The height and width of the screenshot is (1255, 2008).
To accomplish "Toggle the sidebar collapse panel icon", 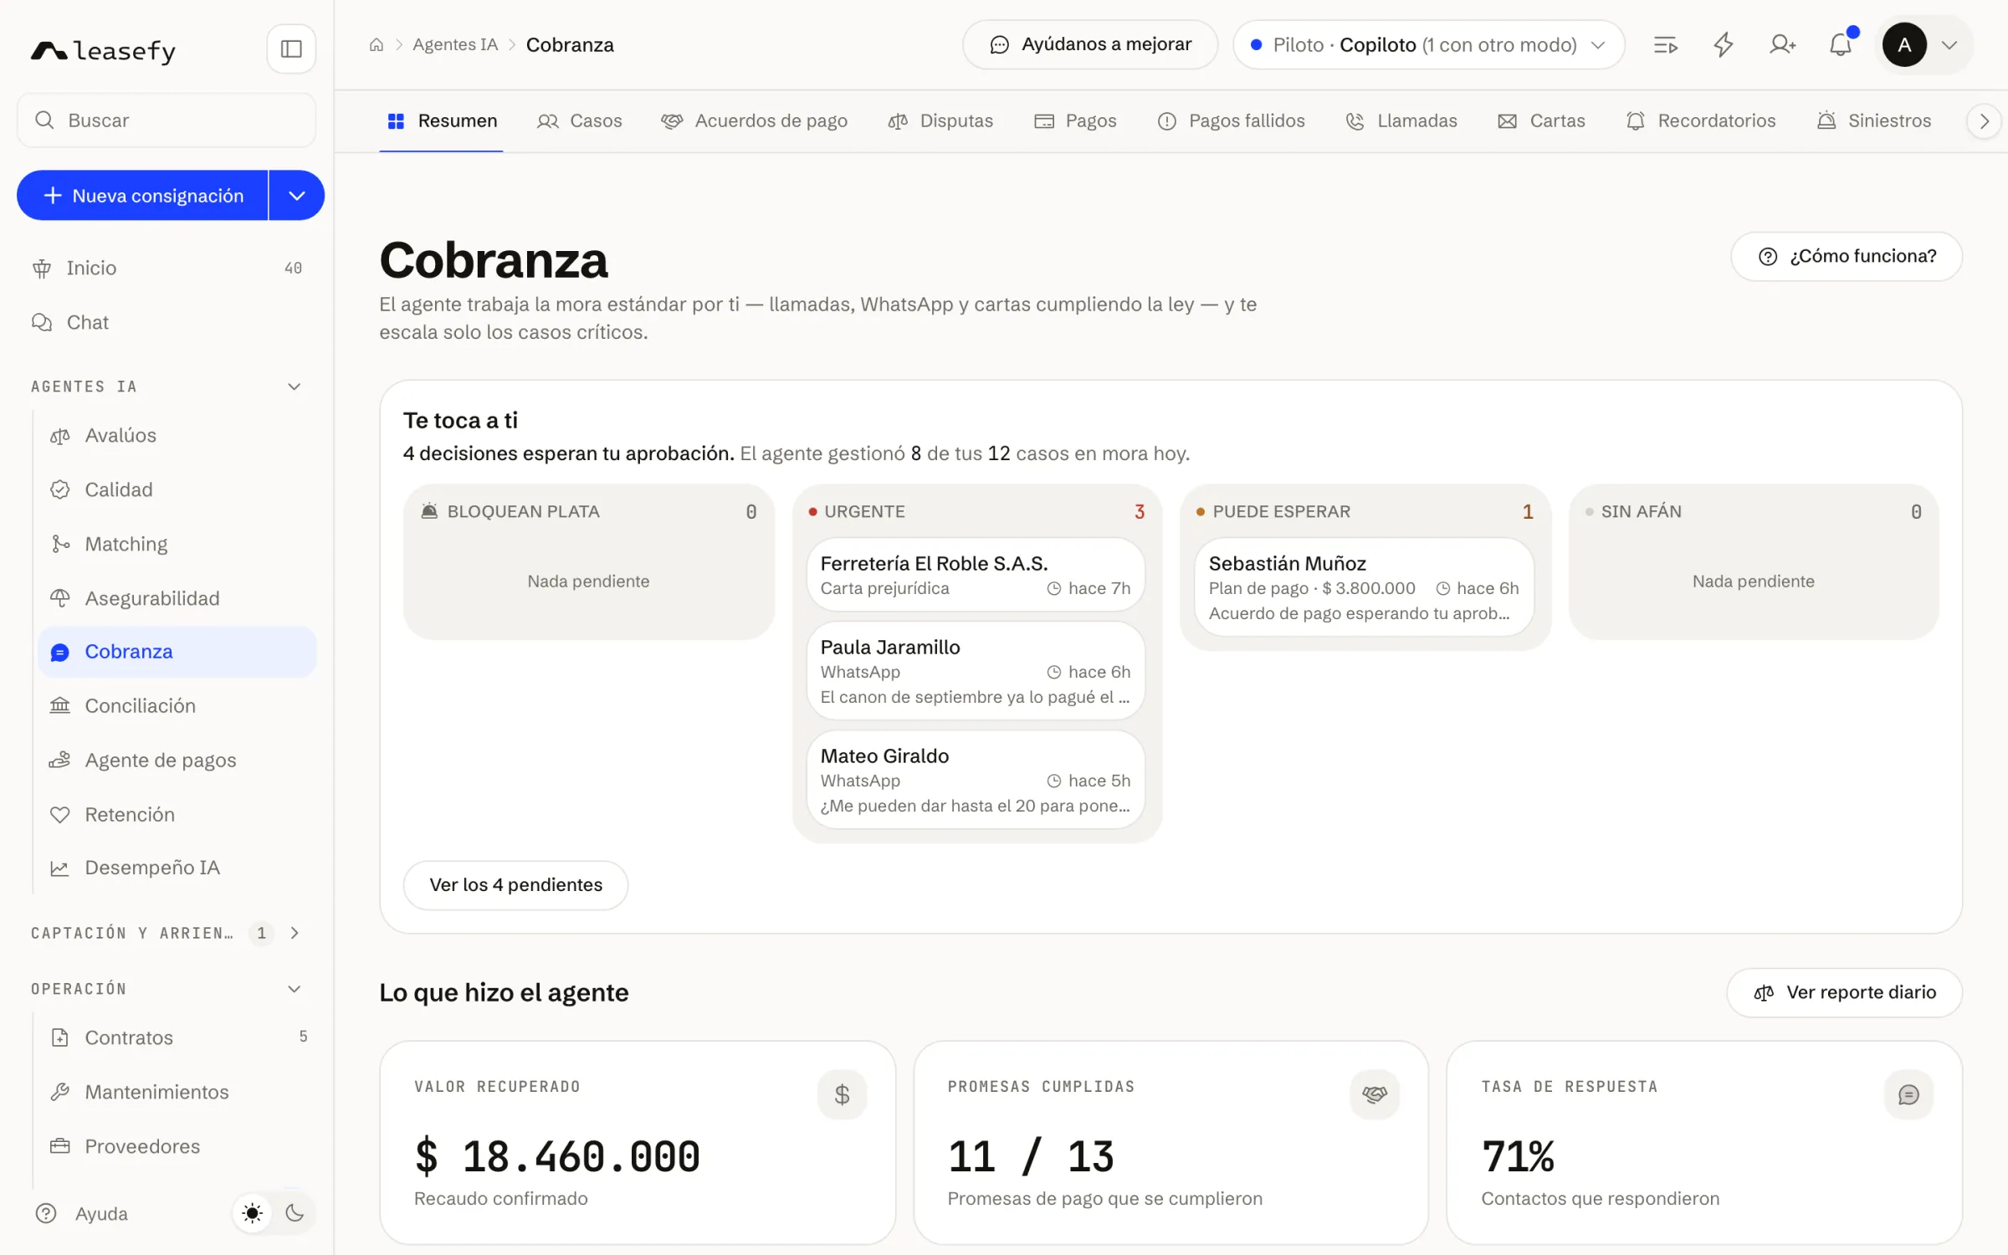I will [291, 49].
